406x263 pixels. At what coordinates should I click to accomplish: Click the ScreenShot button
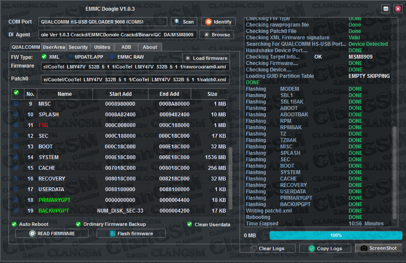tap(379, 248)
